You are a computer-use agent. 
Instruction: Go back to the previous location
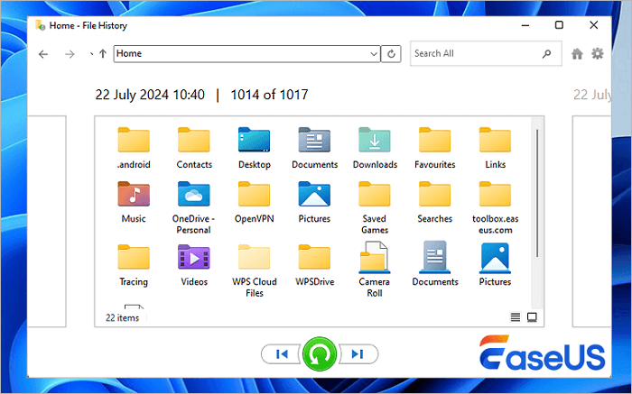(43, 54)
